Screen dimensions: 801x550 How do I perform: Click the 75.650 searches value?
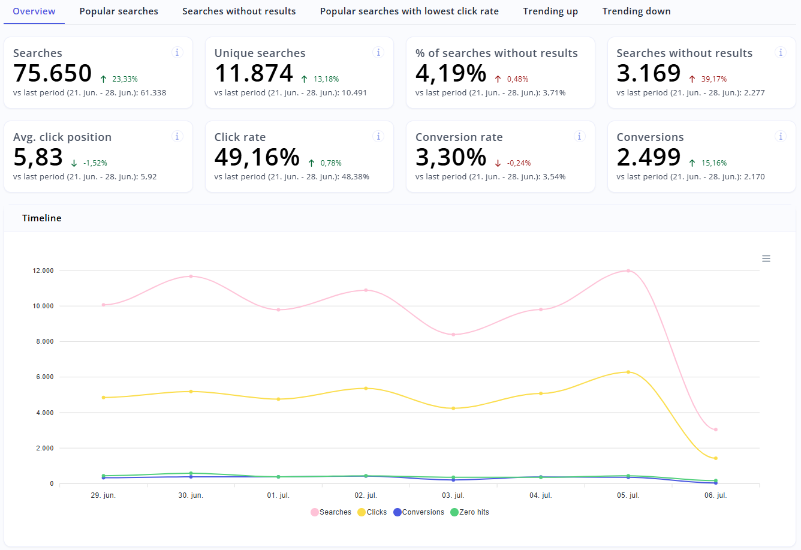tap(53, 73)
